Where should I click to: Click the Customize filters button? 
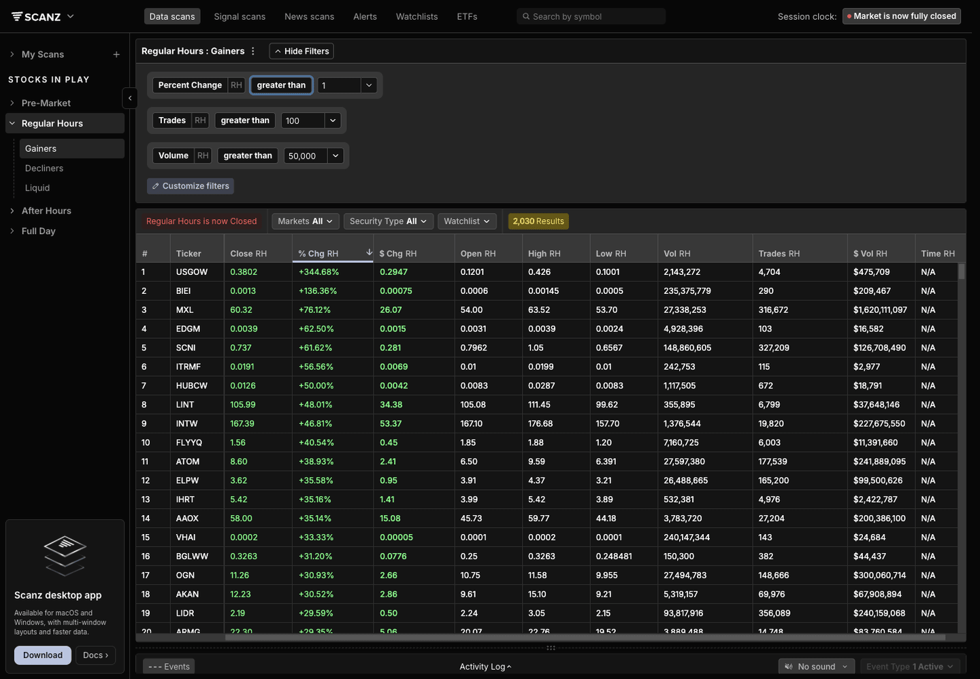pyautogui.click(x=191, y=186)
